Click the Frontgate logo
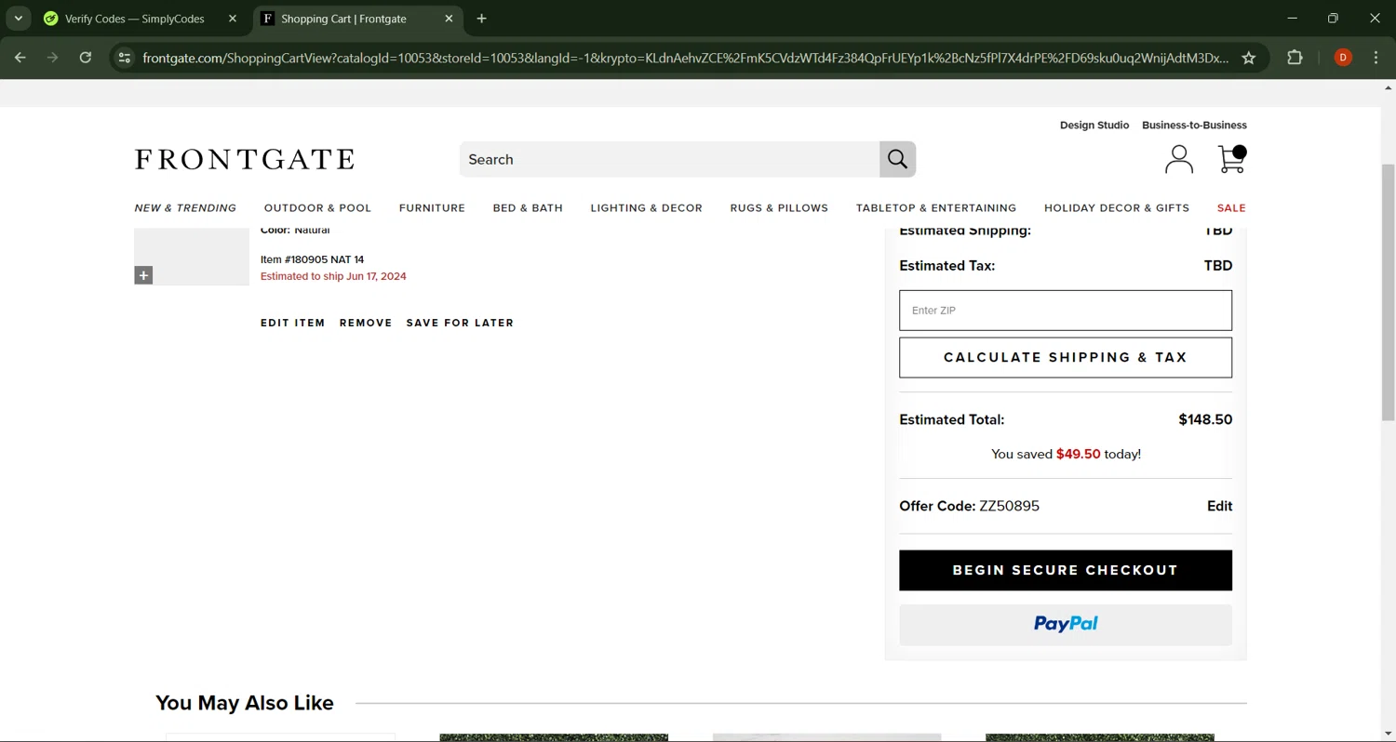The image size is (1396, 742). pos(245,159)
